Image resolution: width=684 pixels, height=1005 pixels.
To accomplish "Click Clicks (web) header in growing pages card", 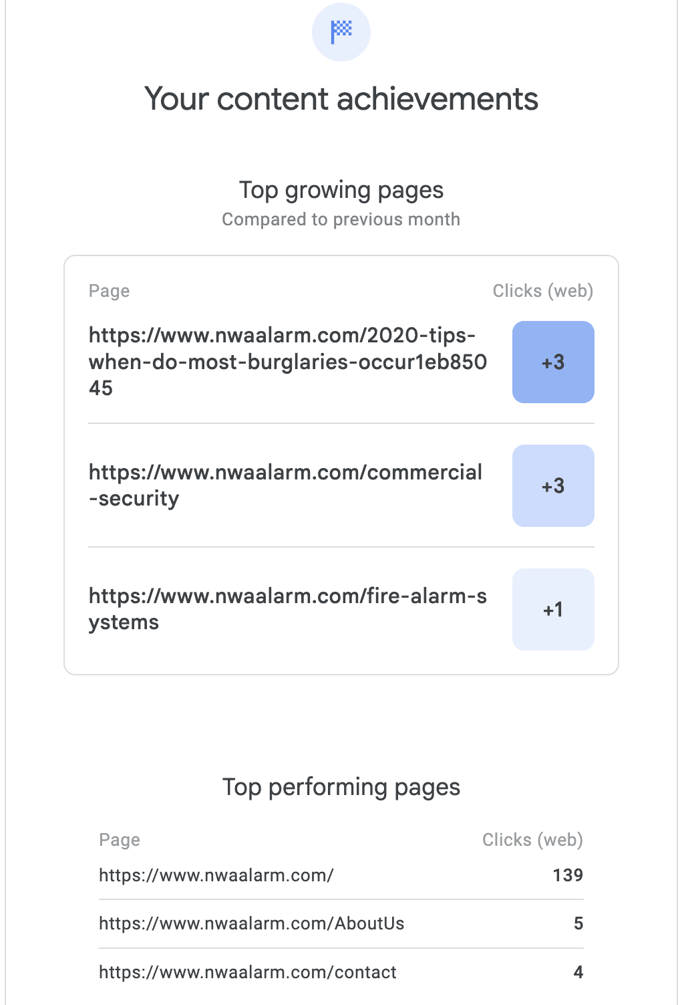I will [x=542, y=291].
